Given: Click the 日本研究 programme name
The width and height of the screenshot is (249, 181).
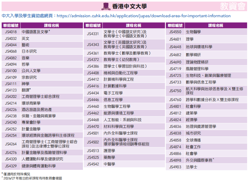Looking at the screenshot, I should click(29, 51).
